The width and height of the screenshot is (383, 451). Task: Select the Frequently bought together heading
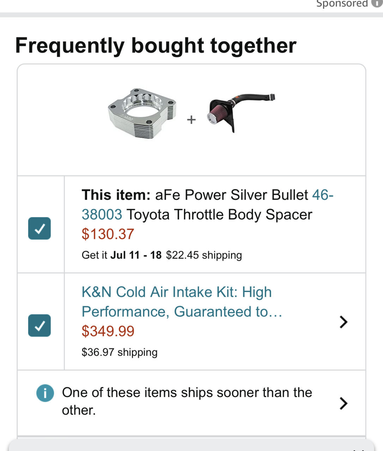pos(156,46)
